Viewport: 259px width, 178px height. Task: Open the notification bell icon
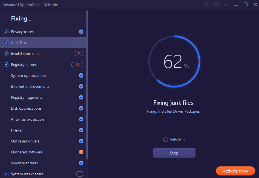[206, 4]
